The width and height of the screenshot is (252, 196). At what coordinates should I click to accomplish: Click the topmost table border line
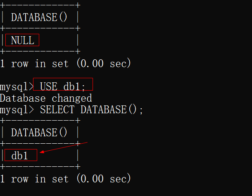click(x=40, y=5)
